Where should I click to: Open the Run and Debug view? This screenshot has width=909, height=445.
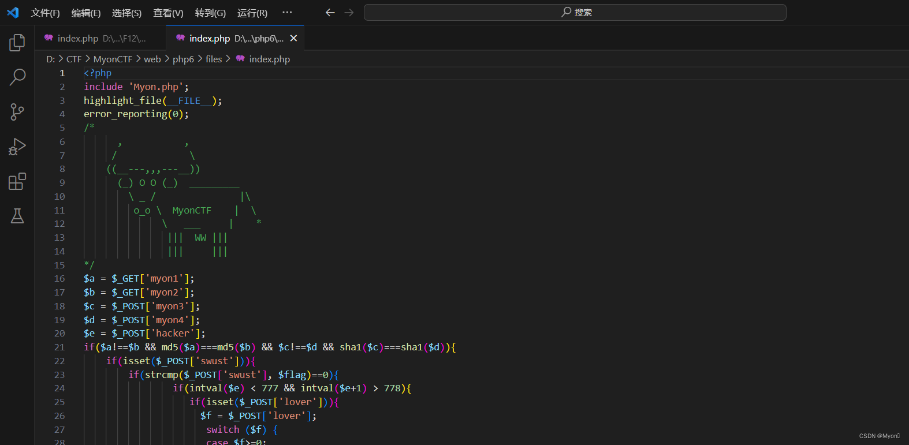[x=17, y=147]
